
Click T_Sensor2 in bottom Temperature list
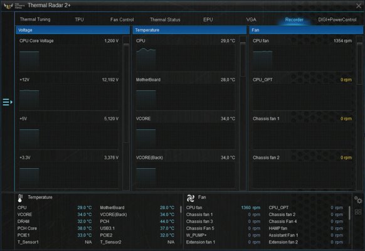click(110, 242)
